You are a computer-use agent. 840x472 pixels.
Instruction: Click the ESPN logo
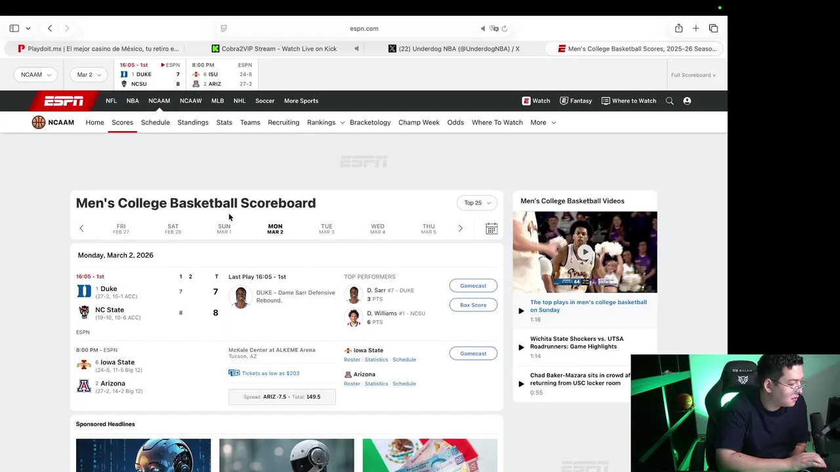64,101
